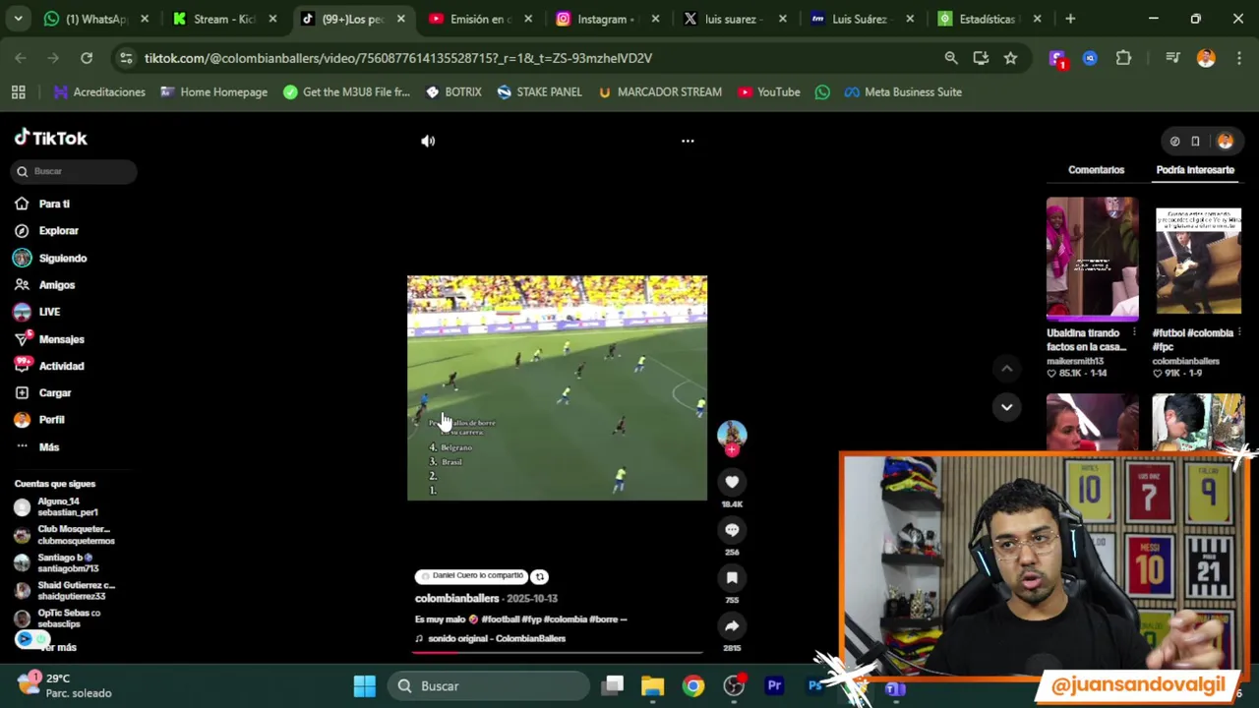Image resolution: width=1259 pixels, height=708 pixels.
Task: Open Premiere Pro from the taskbar
Action: (x=774, y=685)
